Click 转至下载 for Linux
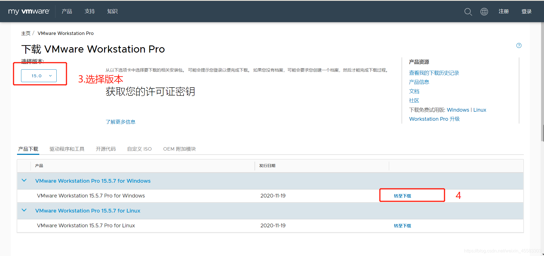The image size is (544, 256). [403, 226]
